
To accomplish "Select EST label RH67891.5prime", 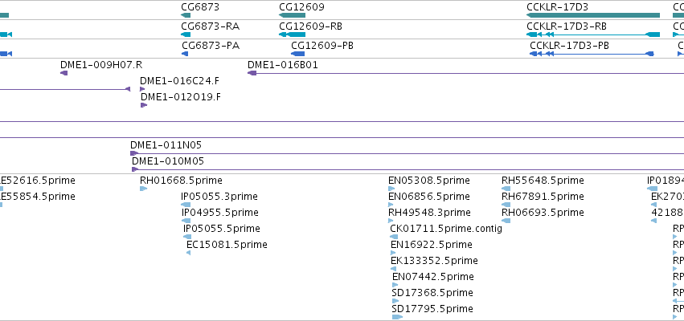I will pyautogui.click(x=543, y=197).
